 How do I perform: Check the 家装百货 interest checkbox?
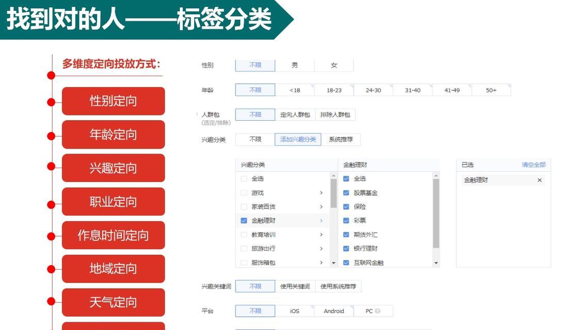(244, 207)
